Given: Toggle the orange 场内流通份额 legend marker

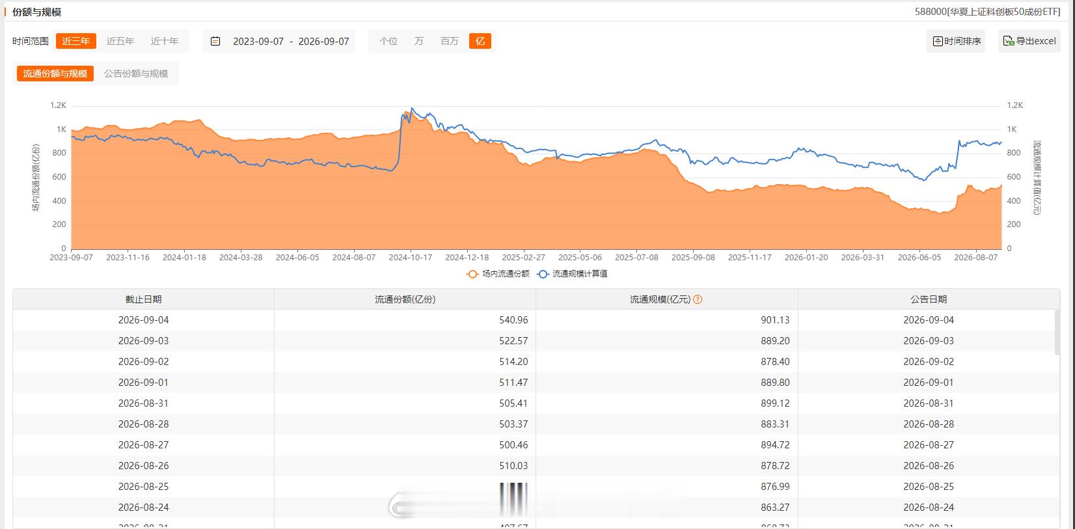Looking at the screenshot, I should point(472,274).
